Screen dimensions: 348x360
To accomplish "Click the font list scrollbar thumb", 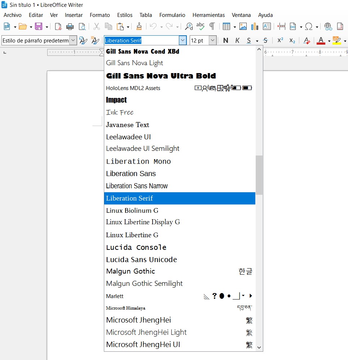I will 259,175.
